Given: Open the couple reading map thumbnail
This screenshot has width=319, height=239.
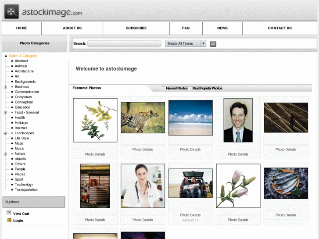Looking at the screenshot, I should click(190, 183).
